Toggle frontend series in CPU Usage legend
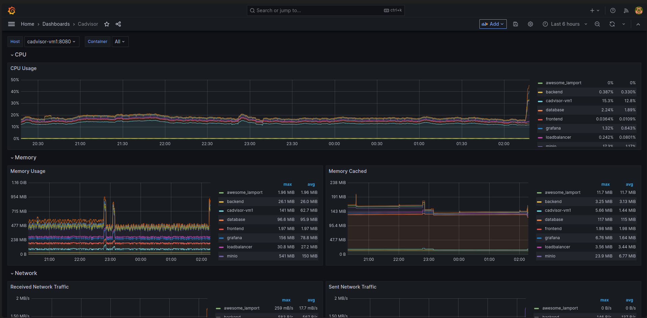Screen dimensions: 647x318 [x=554, y=119]
